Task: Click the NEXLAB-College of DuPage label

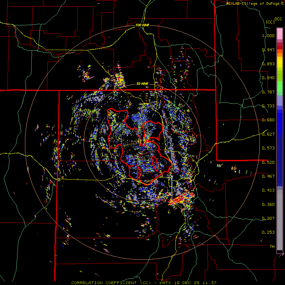Action: point(253,3)
